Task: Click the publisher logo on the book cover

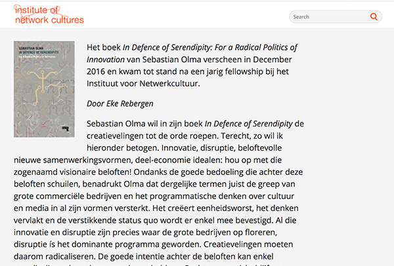Action: click(x=65, y=129)
